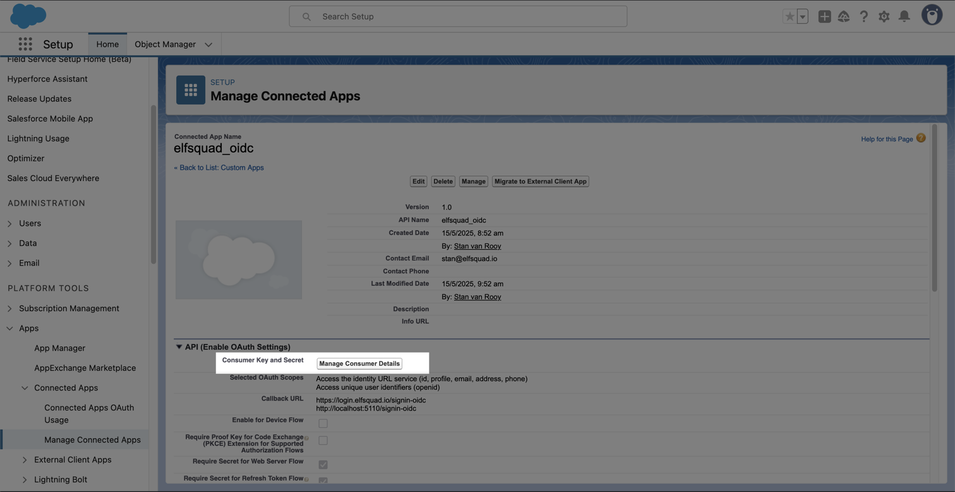Open Lightning Usage in sidebar
The height and width of the screenshot is (492, 955).
click(38, 139)
